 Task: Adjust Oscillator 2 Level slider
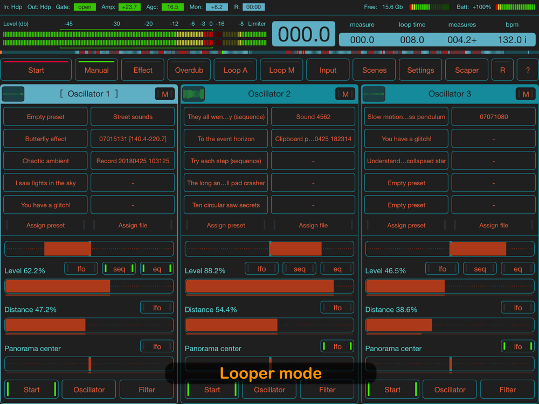click(269, 287)
